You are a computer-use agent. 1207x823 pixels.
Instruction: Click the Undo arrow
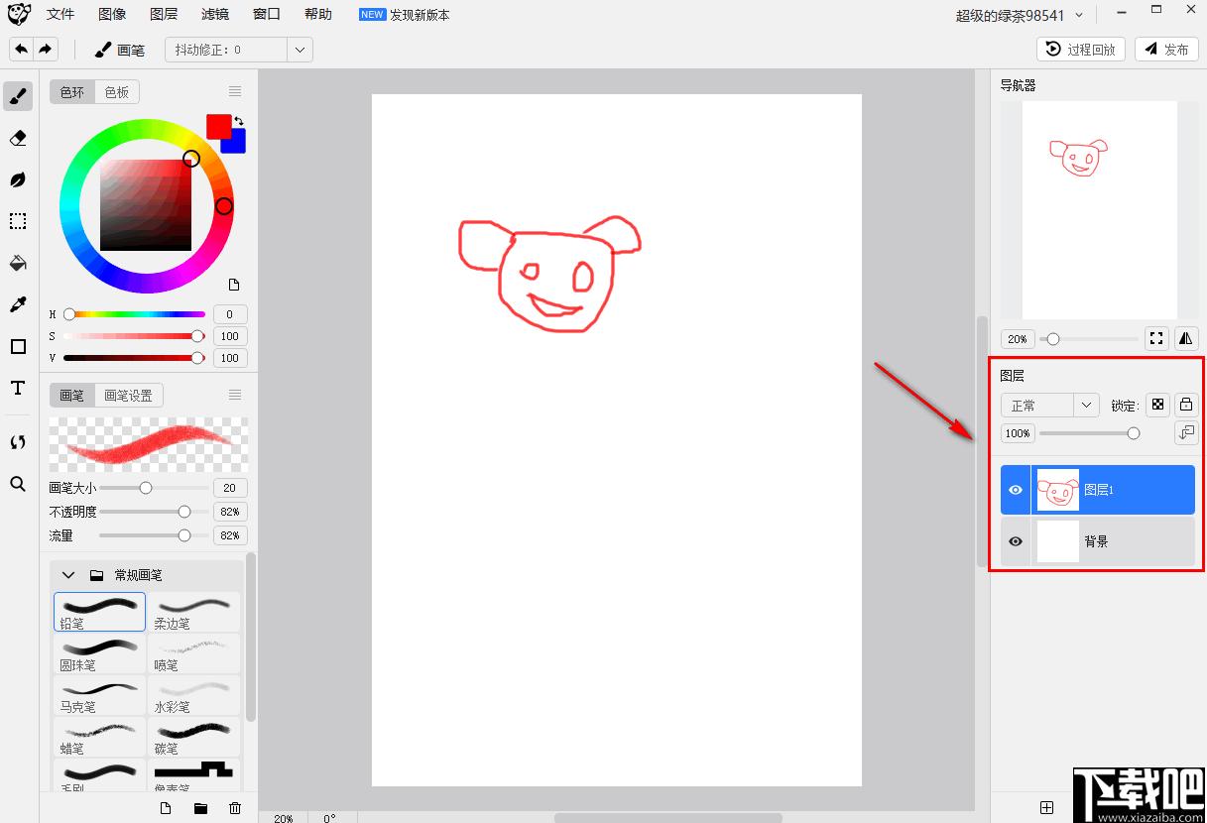coord(21,49)
